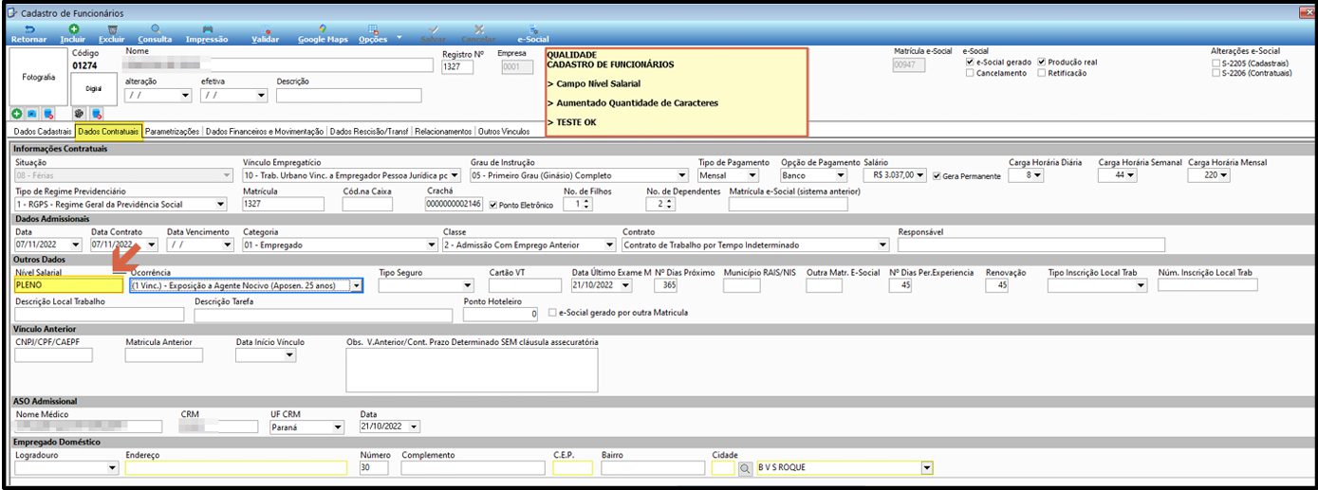Toggle Gera Permanente checkbox
This screenshot has width=1318, height=490.
point(937,176)
